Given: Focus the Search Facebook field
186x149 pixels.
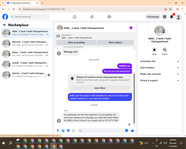Looking at the screenshot, I should click(x=30, y=17).
